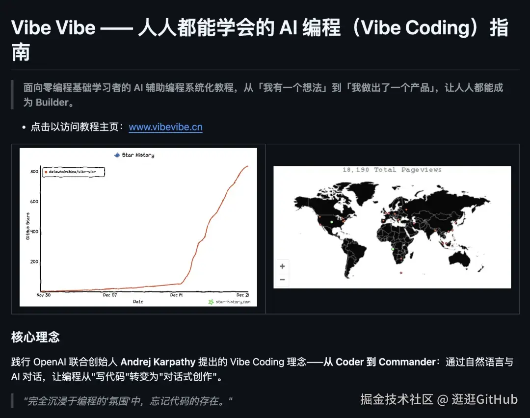
Task: Click the Star History chart image
Action: (138, 227)
